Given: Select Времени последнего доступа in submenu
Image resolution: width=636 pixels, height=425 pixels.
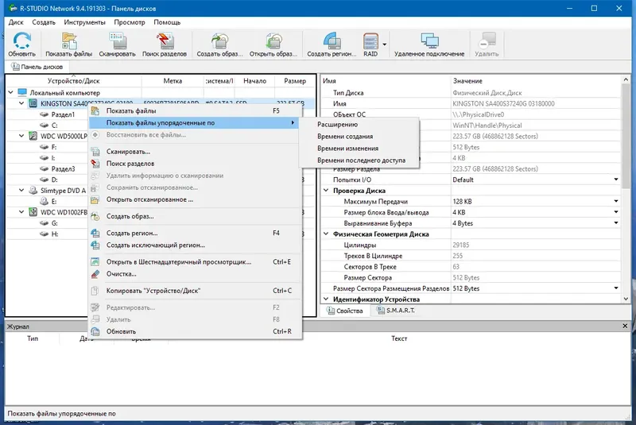Looking at the screenshot, I should [x=359, y=160].
